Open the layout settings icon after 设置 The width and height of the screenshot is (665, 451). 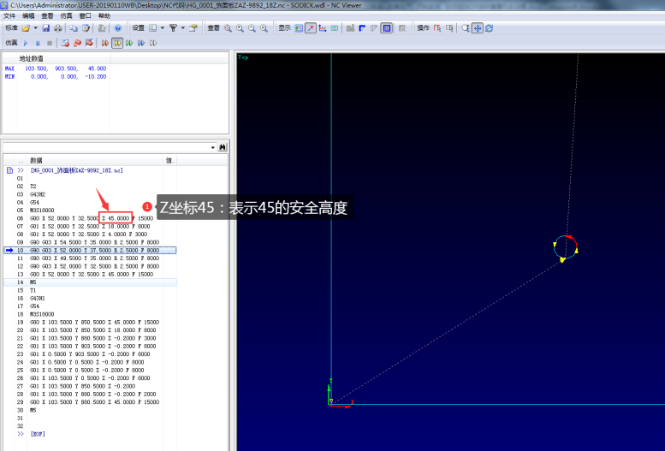click(x=152, y=28)
